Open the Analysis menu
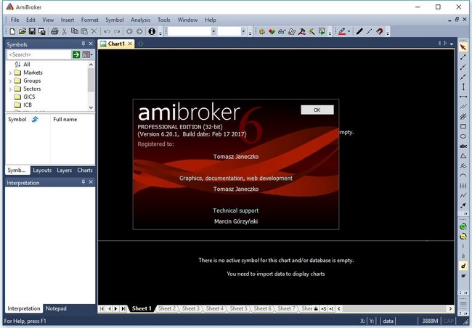Image resolution: width=472 pixels, height=328 pixels. (x=140, y=20)
